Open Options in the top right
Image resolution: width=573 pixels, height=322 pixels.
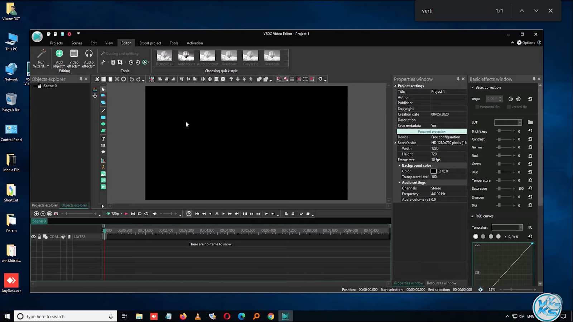[525, 43]
